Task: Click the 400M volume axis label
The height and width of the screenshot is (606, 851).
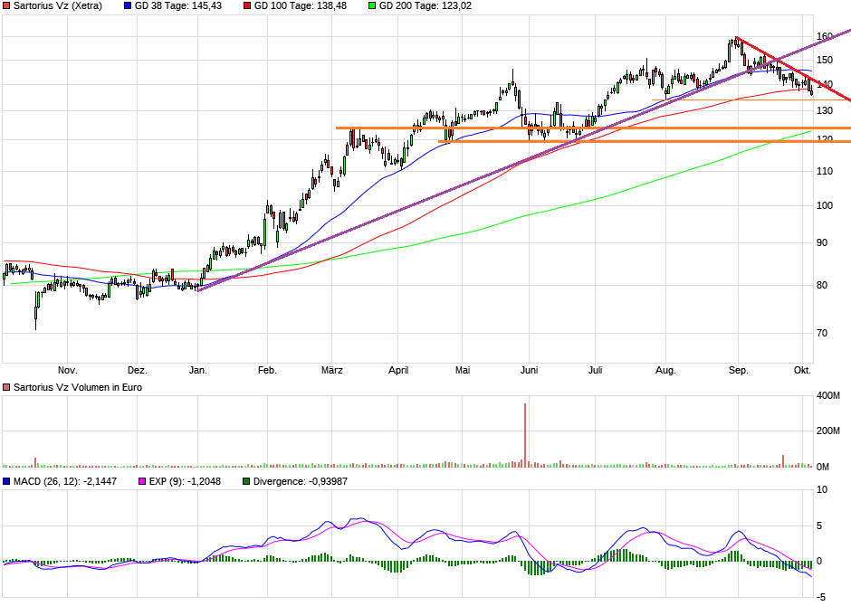Action: [x=828, y=396]
